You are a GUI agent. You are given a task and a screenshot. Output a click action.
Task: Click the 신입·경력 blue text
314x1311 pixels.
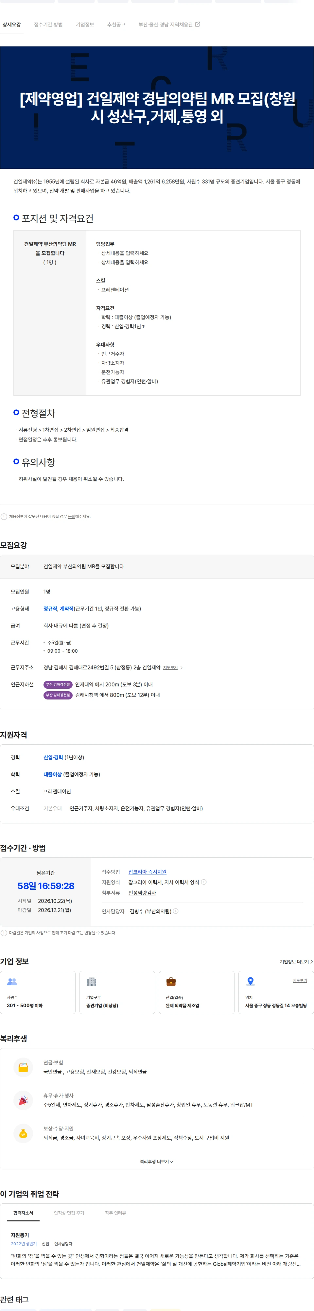click(53, 757)
